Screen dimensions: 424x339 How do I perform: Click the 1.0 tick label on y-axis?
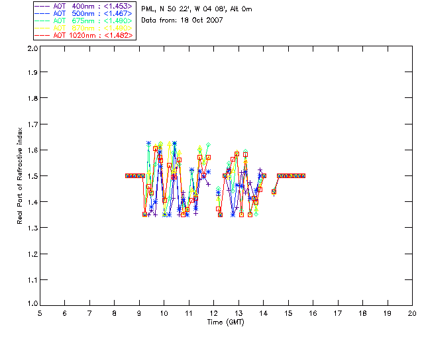31,304
